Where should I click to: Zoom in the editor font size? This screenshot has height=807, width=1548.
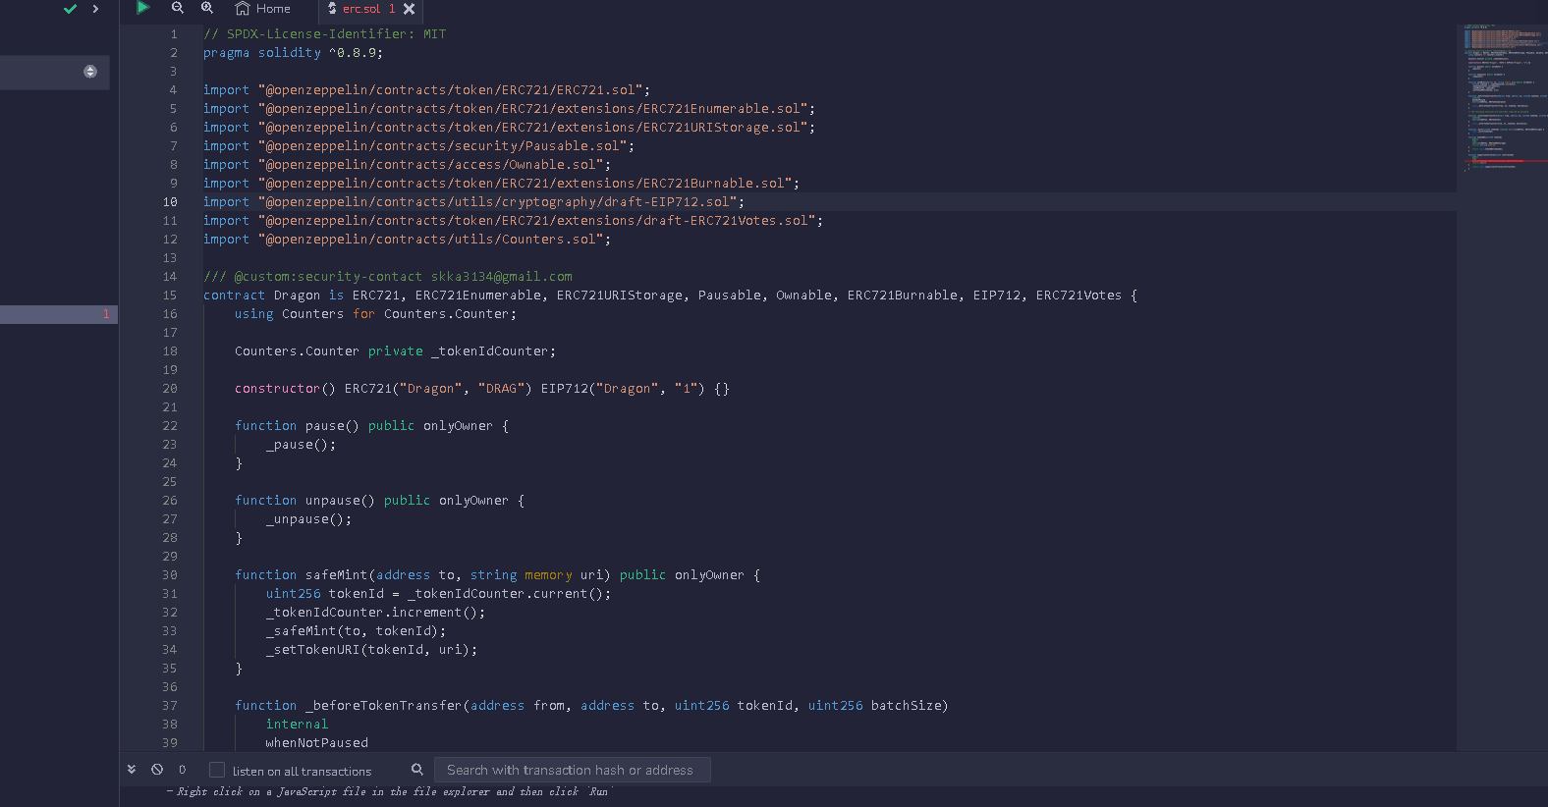pos(207,8)
